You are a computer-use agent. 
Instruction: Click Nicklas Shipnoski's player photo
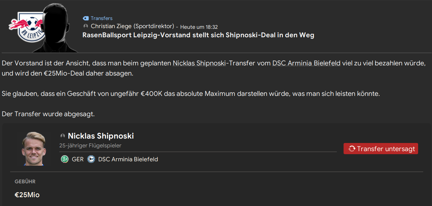pos(34,149)
